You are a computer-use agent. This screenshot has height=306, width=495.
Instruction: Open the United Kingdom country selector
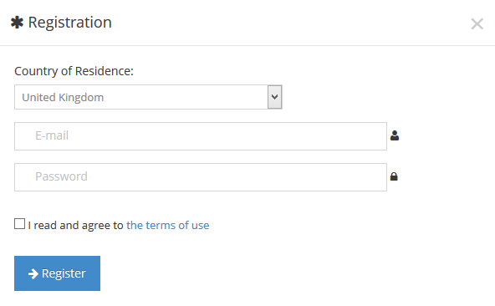[148, 97]
